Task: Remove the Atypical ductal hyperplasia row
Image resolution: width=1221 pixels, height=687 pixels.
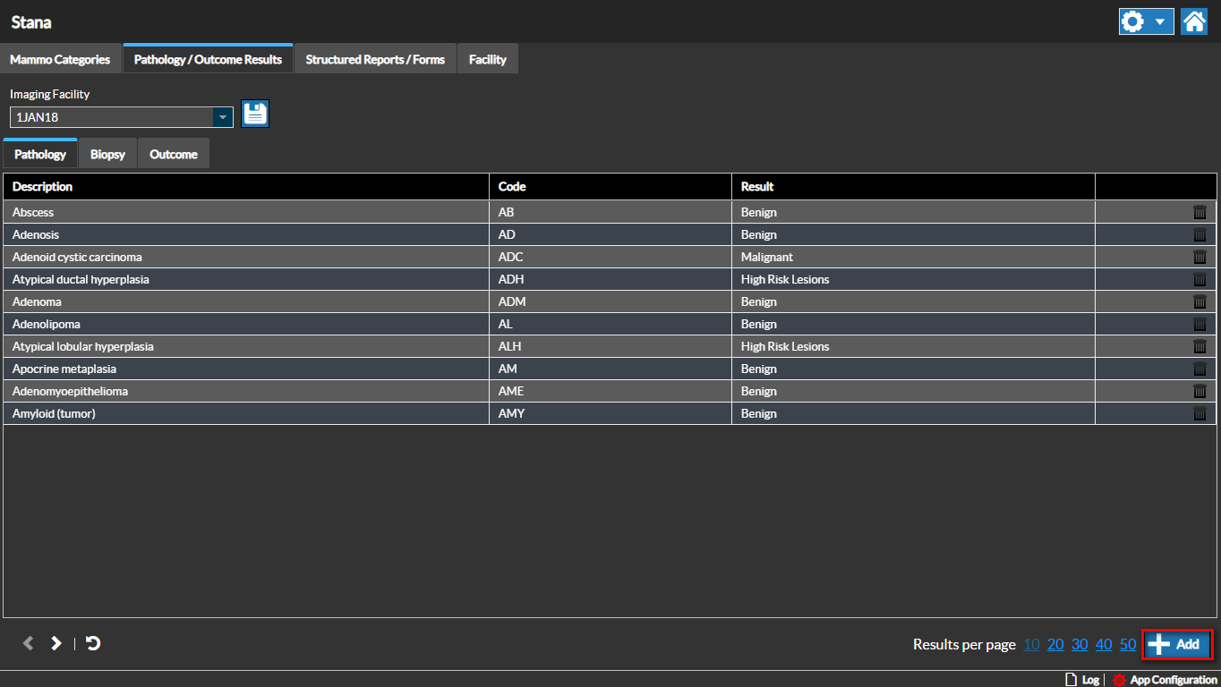Action: [1200, 279]
